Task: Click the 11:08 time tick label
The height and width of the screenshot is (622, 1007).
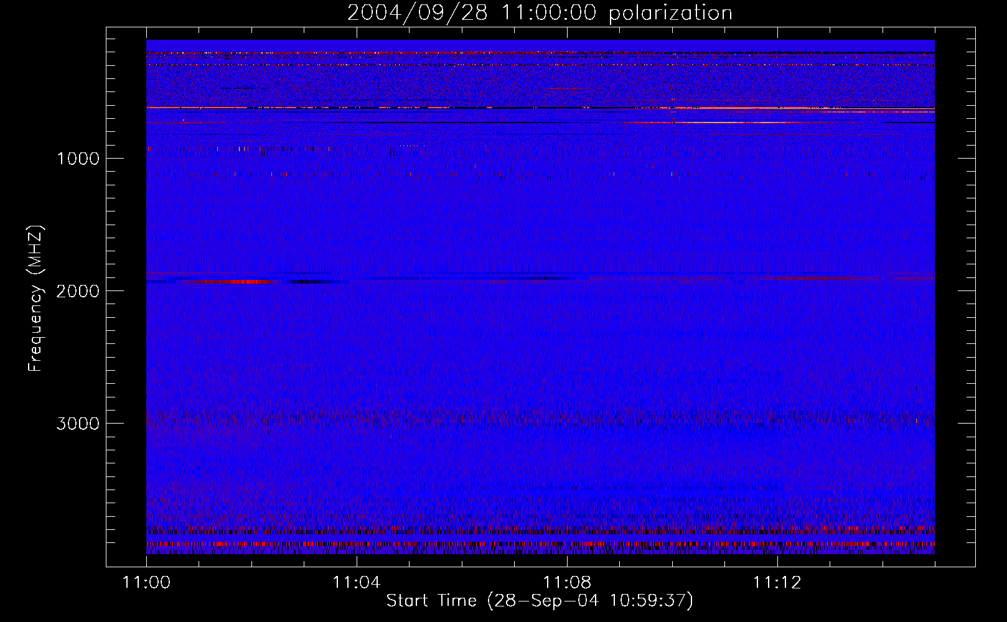Action: click(567, 583)
